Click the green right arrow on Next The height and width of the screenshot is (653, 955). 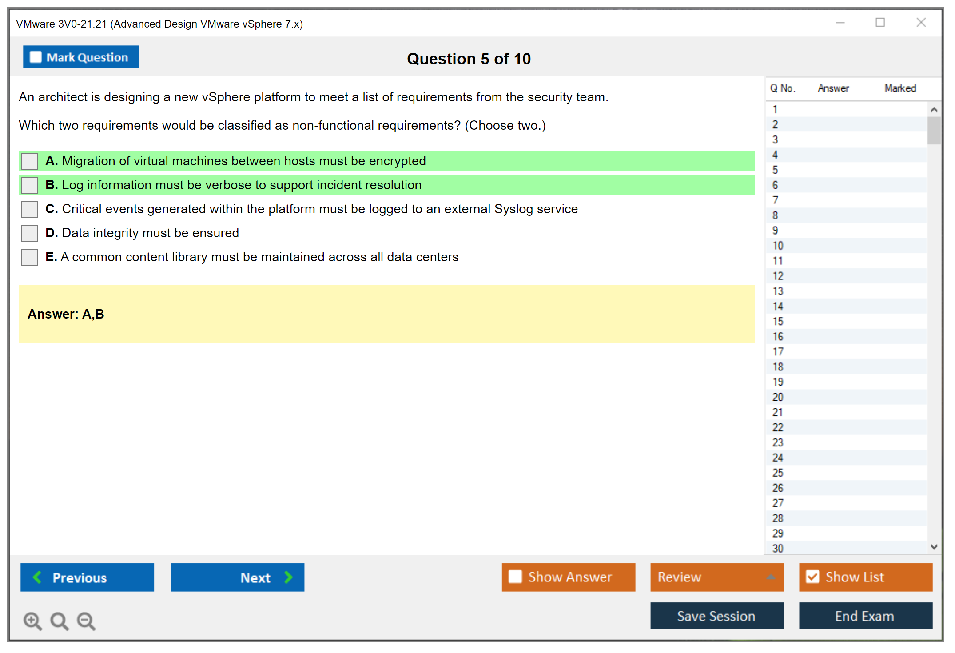tap(288, 577)
